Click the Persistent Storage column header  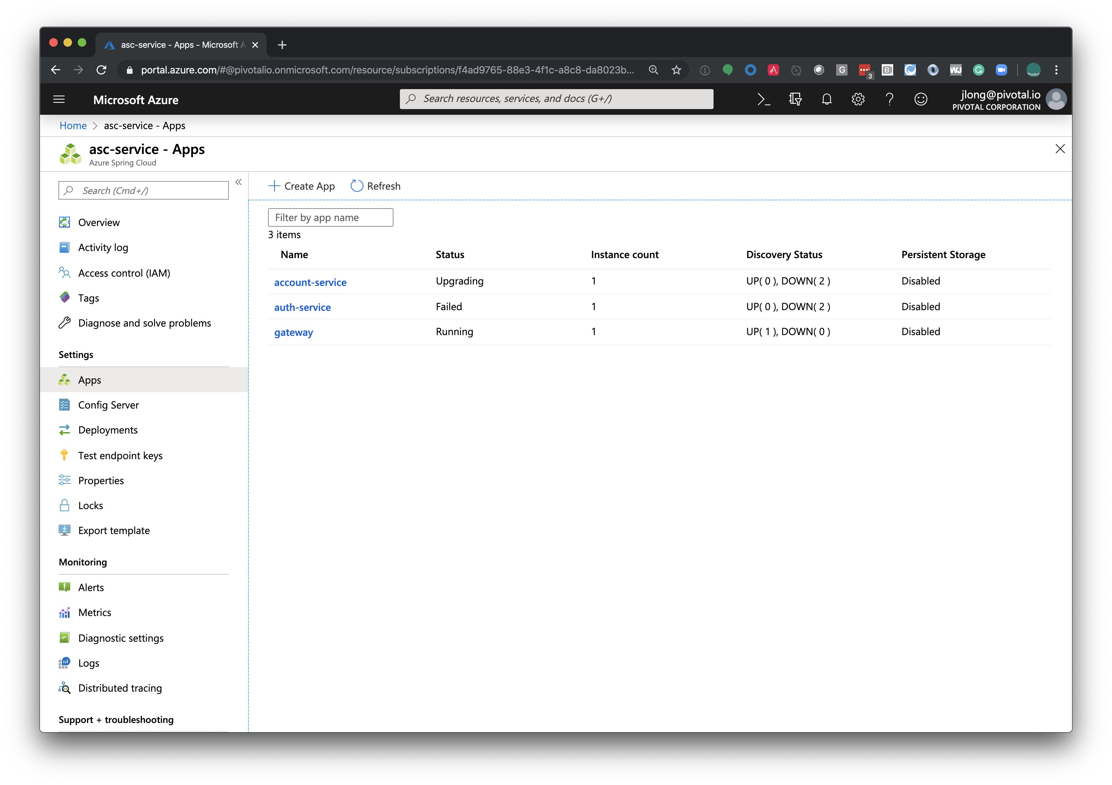pos(943,255)
